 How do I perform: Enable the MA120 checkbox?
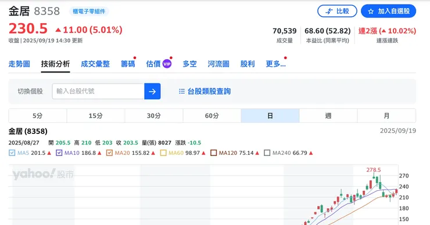213,153
